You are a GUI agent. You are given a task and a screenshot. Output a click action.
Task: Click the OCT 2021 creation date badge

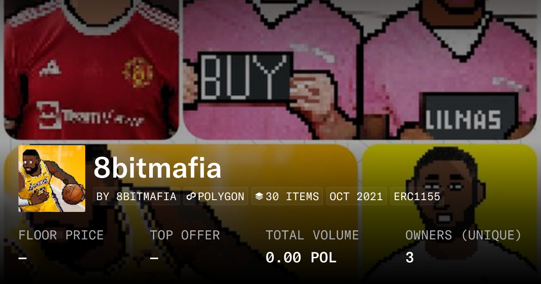pyautogui.click(x=356, y=197)
